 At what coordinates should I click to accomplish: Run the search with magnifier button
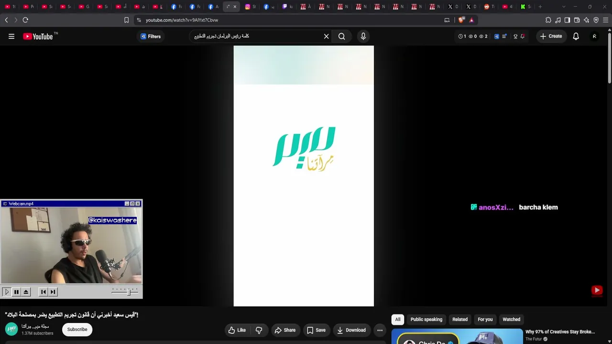click(x=342, y=36)
